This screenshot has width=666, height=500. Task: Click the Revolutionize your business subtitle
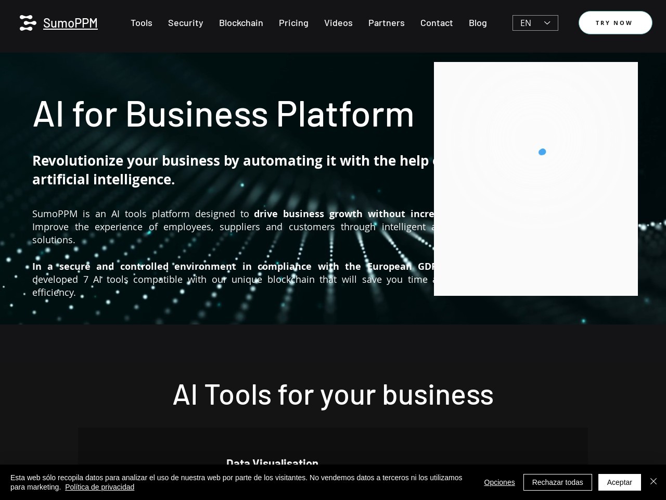pyautogui.click(x=233, y=170)
